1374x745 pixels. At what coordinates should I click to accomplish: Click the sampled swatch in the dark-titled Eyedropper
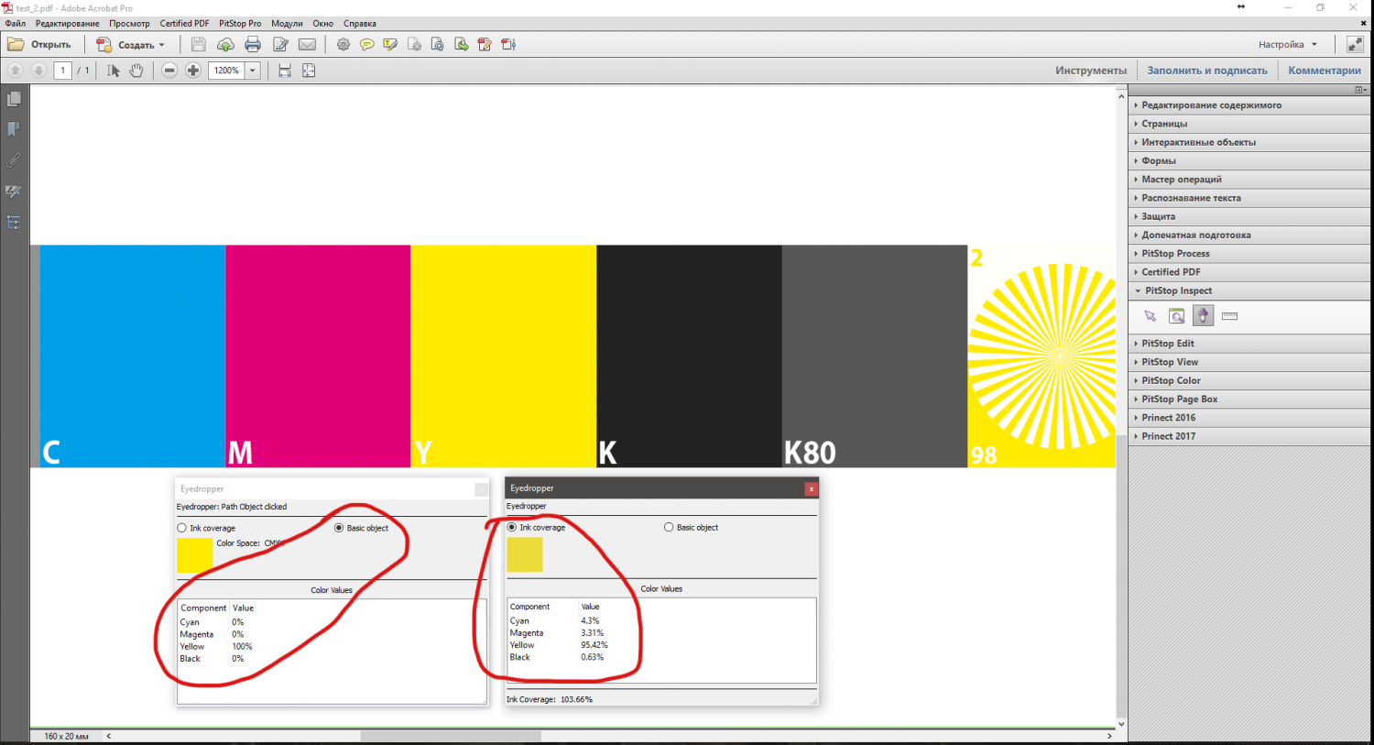[x=525, y=554]
